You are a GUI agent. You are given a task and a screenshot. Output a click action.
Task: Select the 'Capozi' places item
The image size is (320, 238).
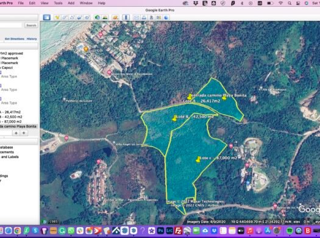point(7,68)
